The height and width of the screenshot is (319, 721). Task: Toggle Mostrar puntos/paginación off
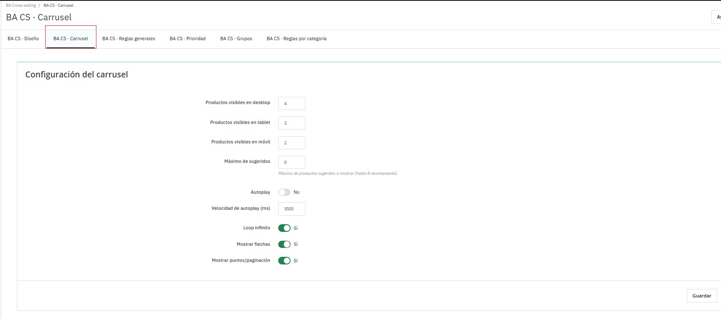(284, 261)
